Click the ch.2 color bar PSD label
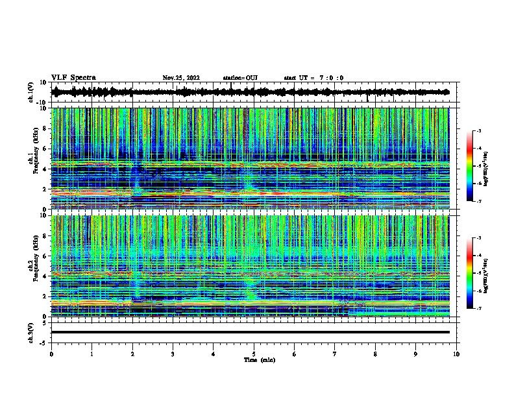 [485, 276]
